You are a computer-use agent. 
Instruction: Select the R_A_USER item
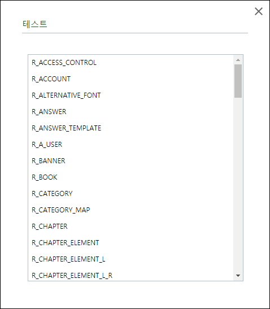tap(130, 145)
